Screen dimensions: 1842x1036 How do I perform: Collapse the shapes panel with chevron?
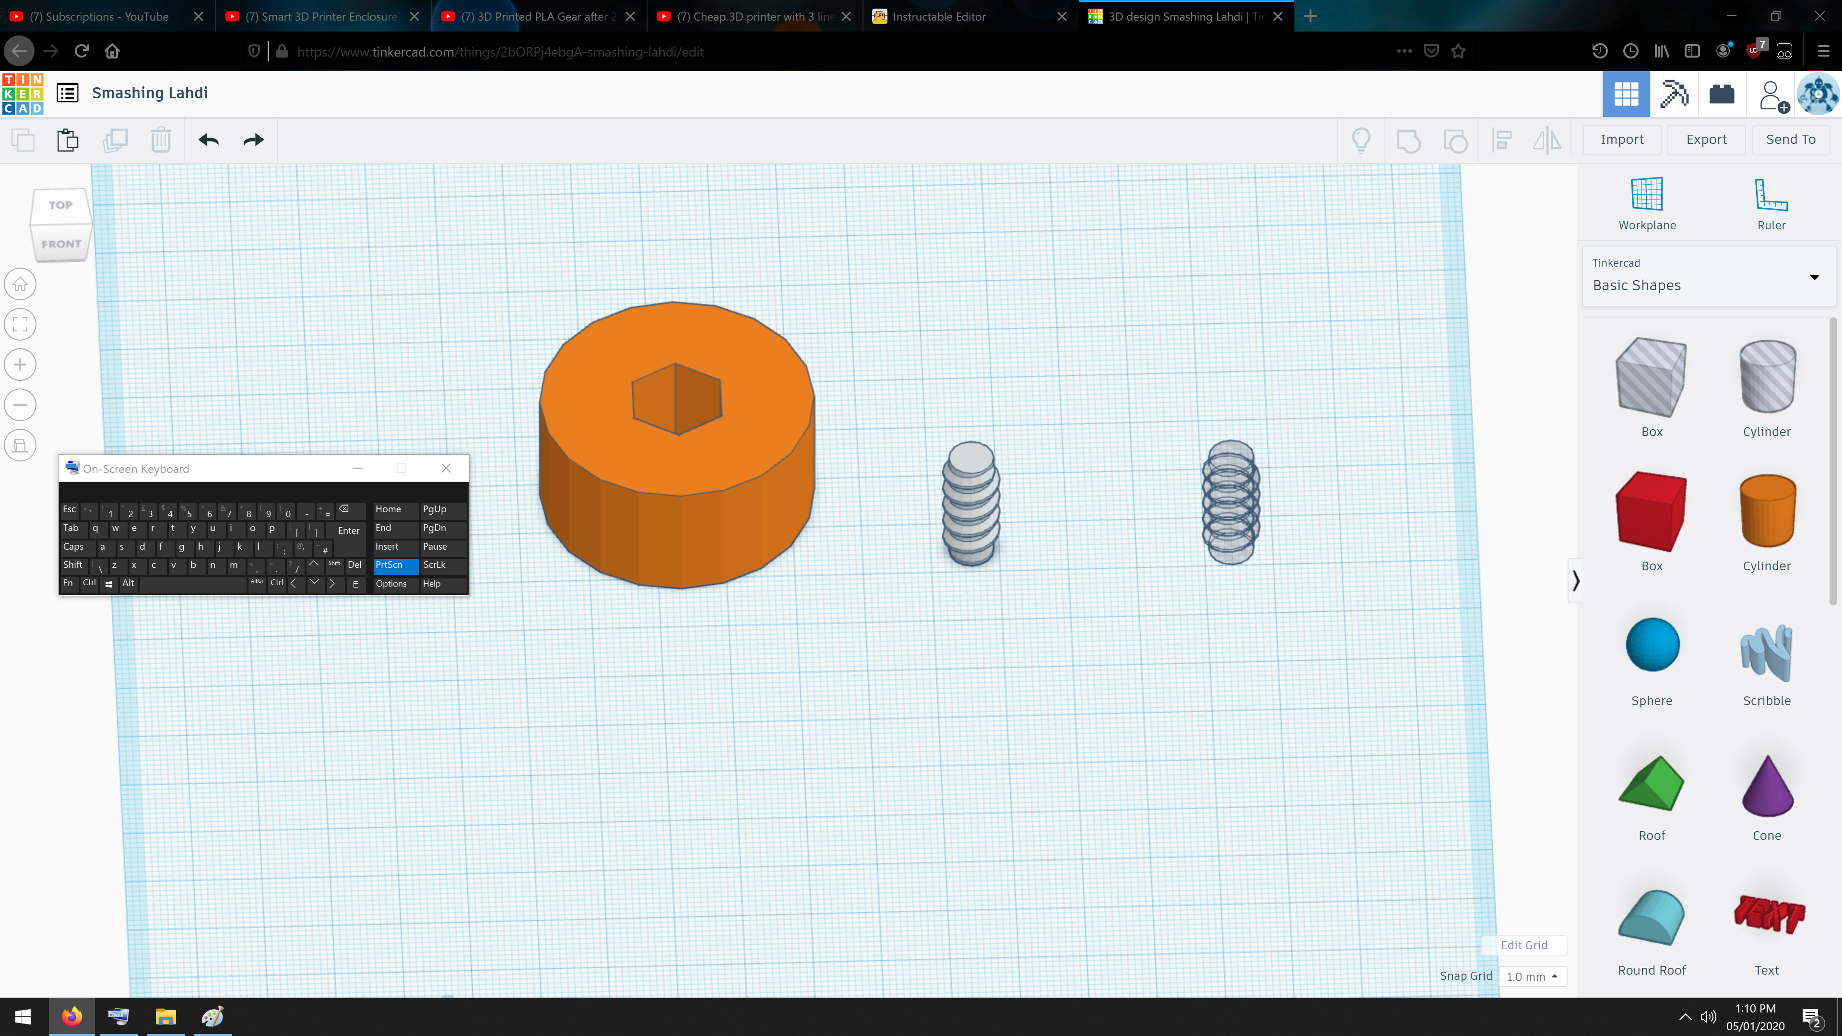click(1575, 580)
